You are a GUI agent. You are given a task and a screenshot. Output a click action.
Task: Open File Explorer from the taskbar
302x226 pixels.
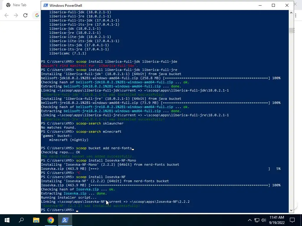coord(36,220)
